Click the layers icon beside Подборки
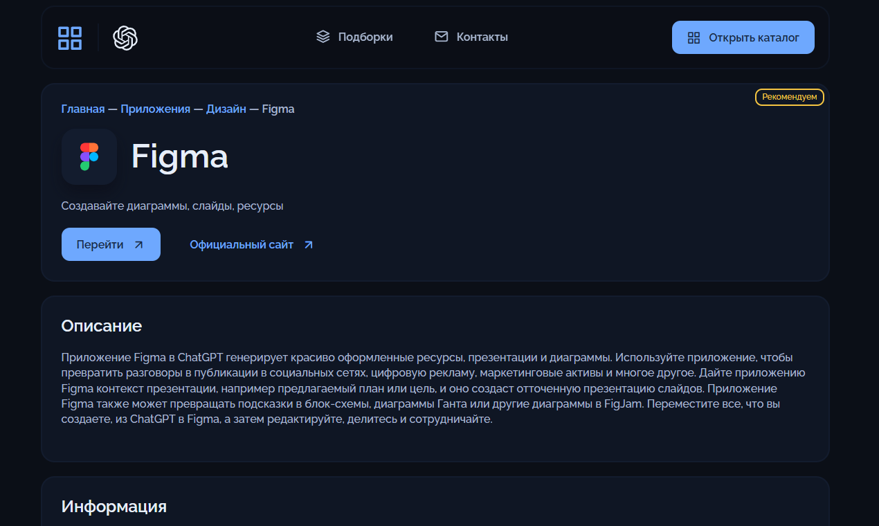 323,37
